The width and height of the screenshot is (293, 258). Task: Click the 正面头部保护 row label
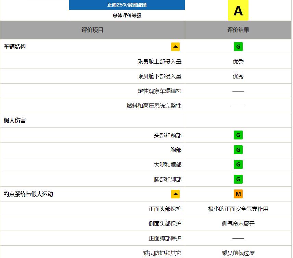point(165,209)
